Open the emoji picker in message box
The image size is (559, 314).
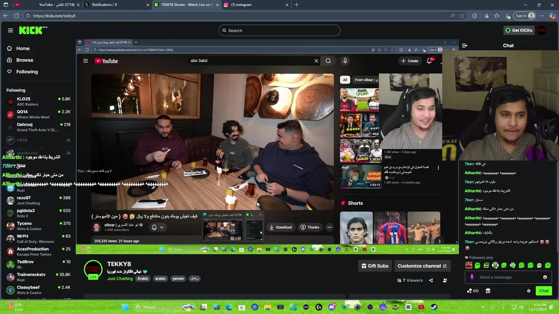tap(545, 277)
